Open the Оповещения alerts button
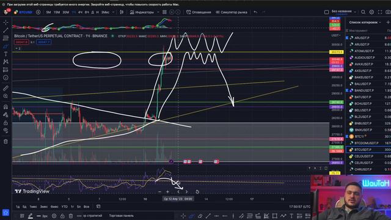This screenshot has height=220, width=391. click(199, 12)
